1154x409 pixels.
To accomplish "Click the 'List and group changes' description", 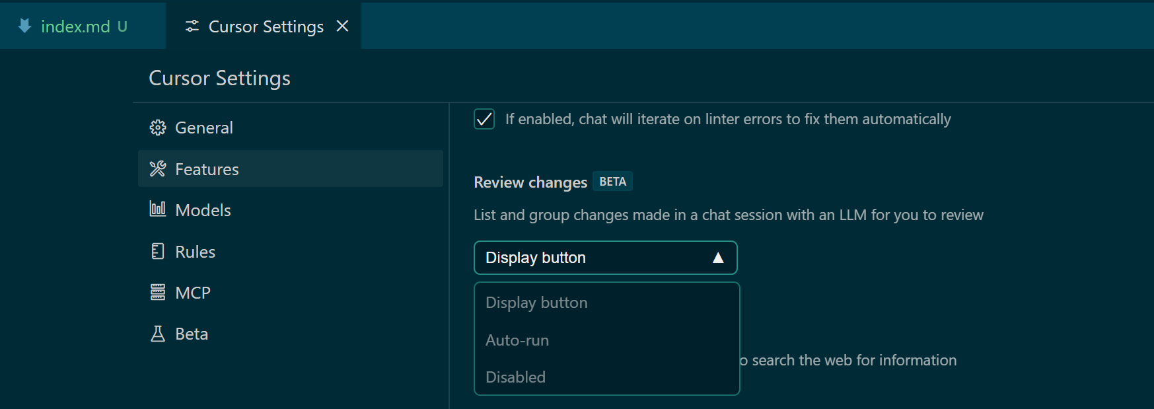I will coord(729,215).
